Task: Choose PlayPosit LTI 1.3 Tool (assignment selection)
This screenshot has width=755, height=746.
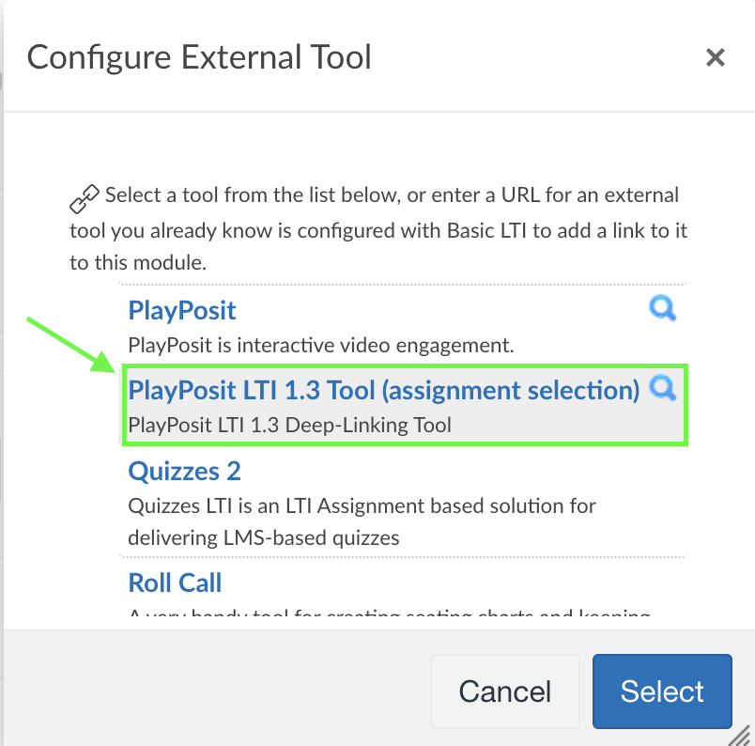Action: coord(384,390)
